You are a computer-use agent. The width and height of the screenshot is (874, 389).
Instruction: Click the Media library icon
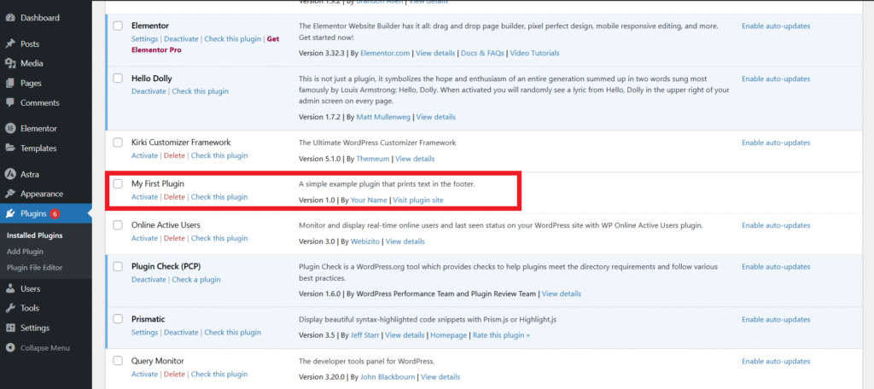[x=10, y=63]
